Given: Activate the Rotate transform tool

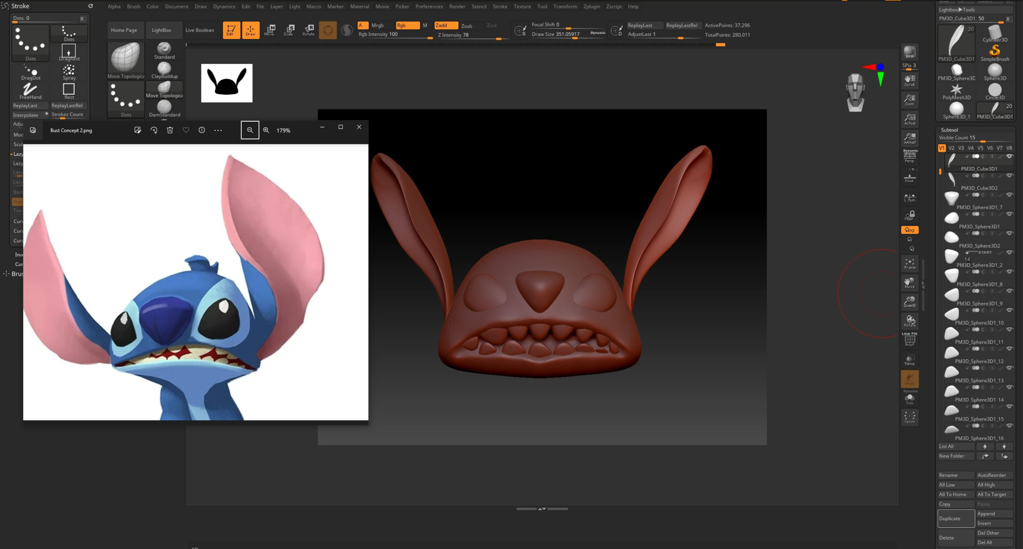Looking at the screenshot, I should (x=309, y=30).
